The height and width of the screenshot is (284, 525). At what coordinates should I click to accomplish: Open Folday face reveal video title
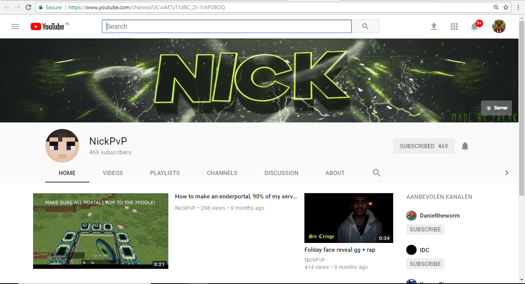coord(340,250)
